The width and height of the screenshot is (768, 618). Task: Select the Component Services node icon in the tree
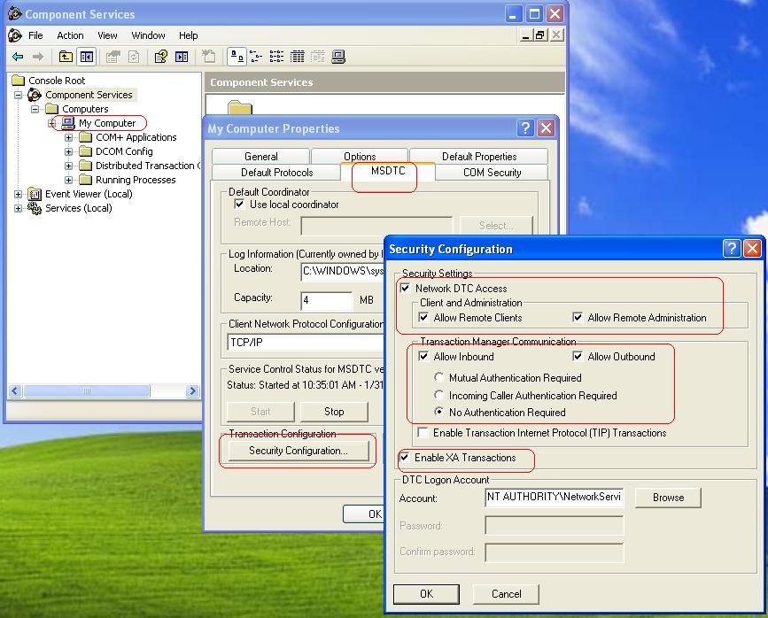[35, 95]
